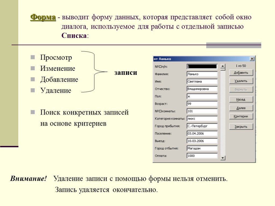The height and width of the screenshot is (206, 275).
Task: Click the record counter 1 из 50
Action: (x=241, y=66)
